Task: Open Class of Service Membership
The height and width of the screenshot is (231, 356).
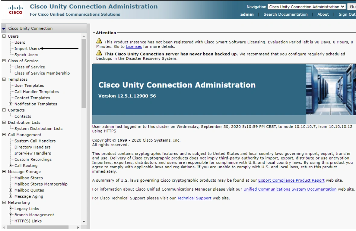Action: (42, 73)
